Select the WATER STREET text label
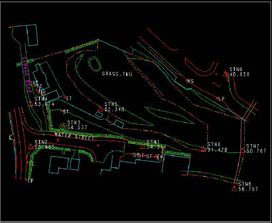 pos(74,136)
